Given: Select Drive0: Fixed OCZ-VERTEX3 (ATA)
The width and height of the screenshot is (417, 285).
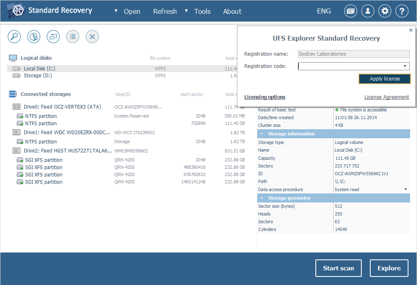Looking at the screenshot, I should [x=63, y=107].
